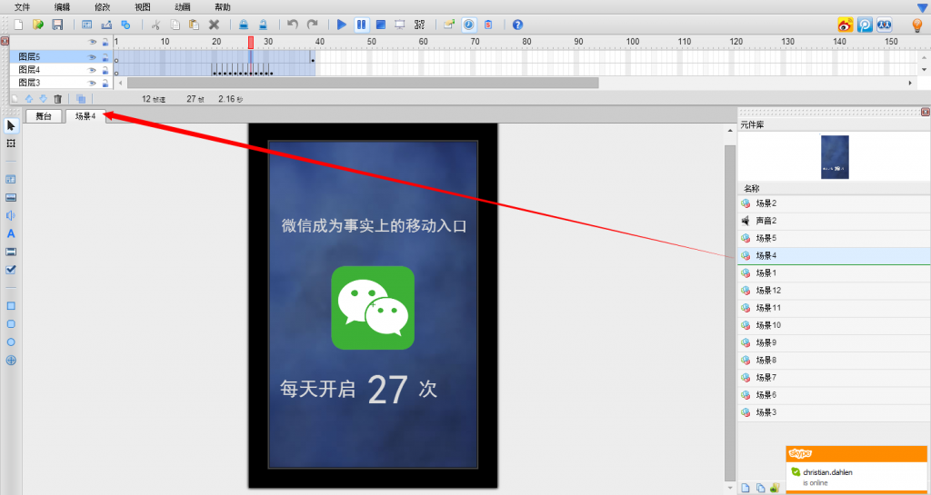Click the Renren share icon

tap(884, 25)
